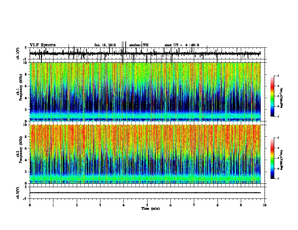This screenshot has width=298, height=230.
Task: Click time axis tick label 5
Action: (147, 205)
